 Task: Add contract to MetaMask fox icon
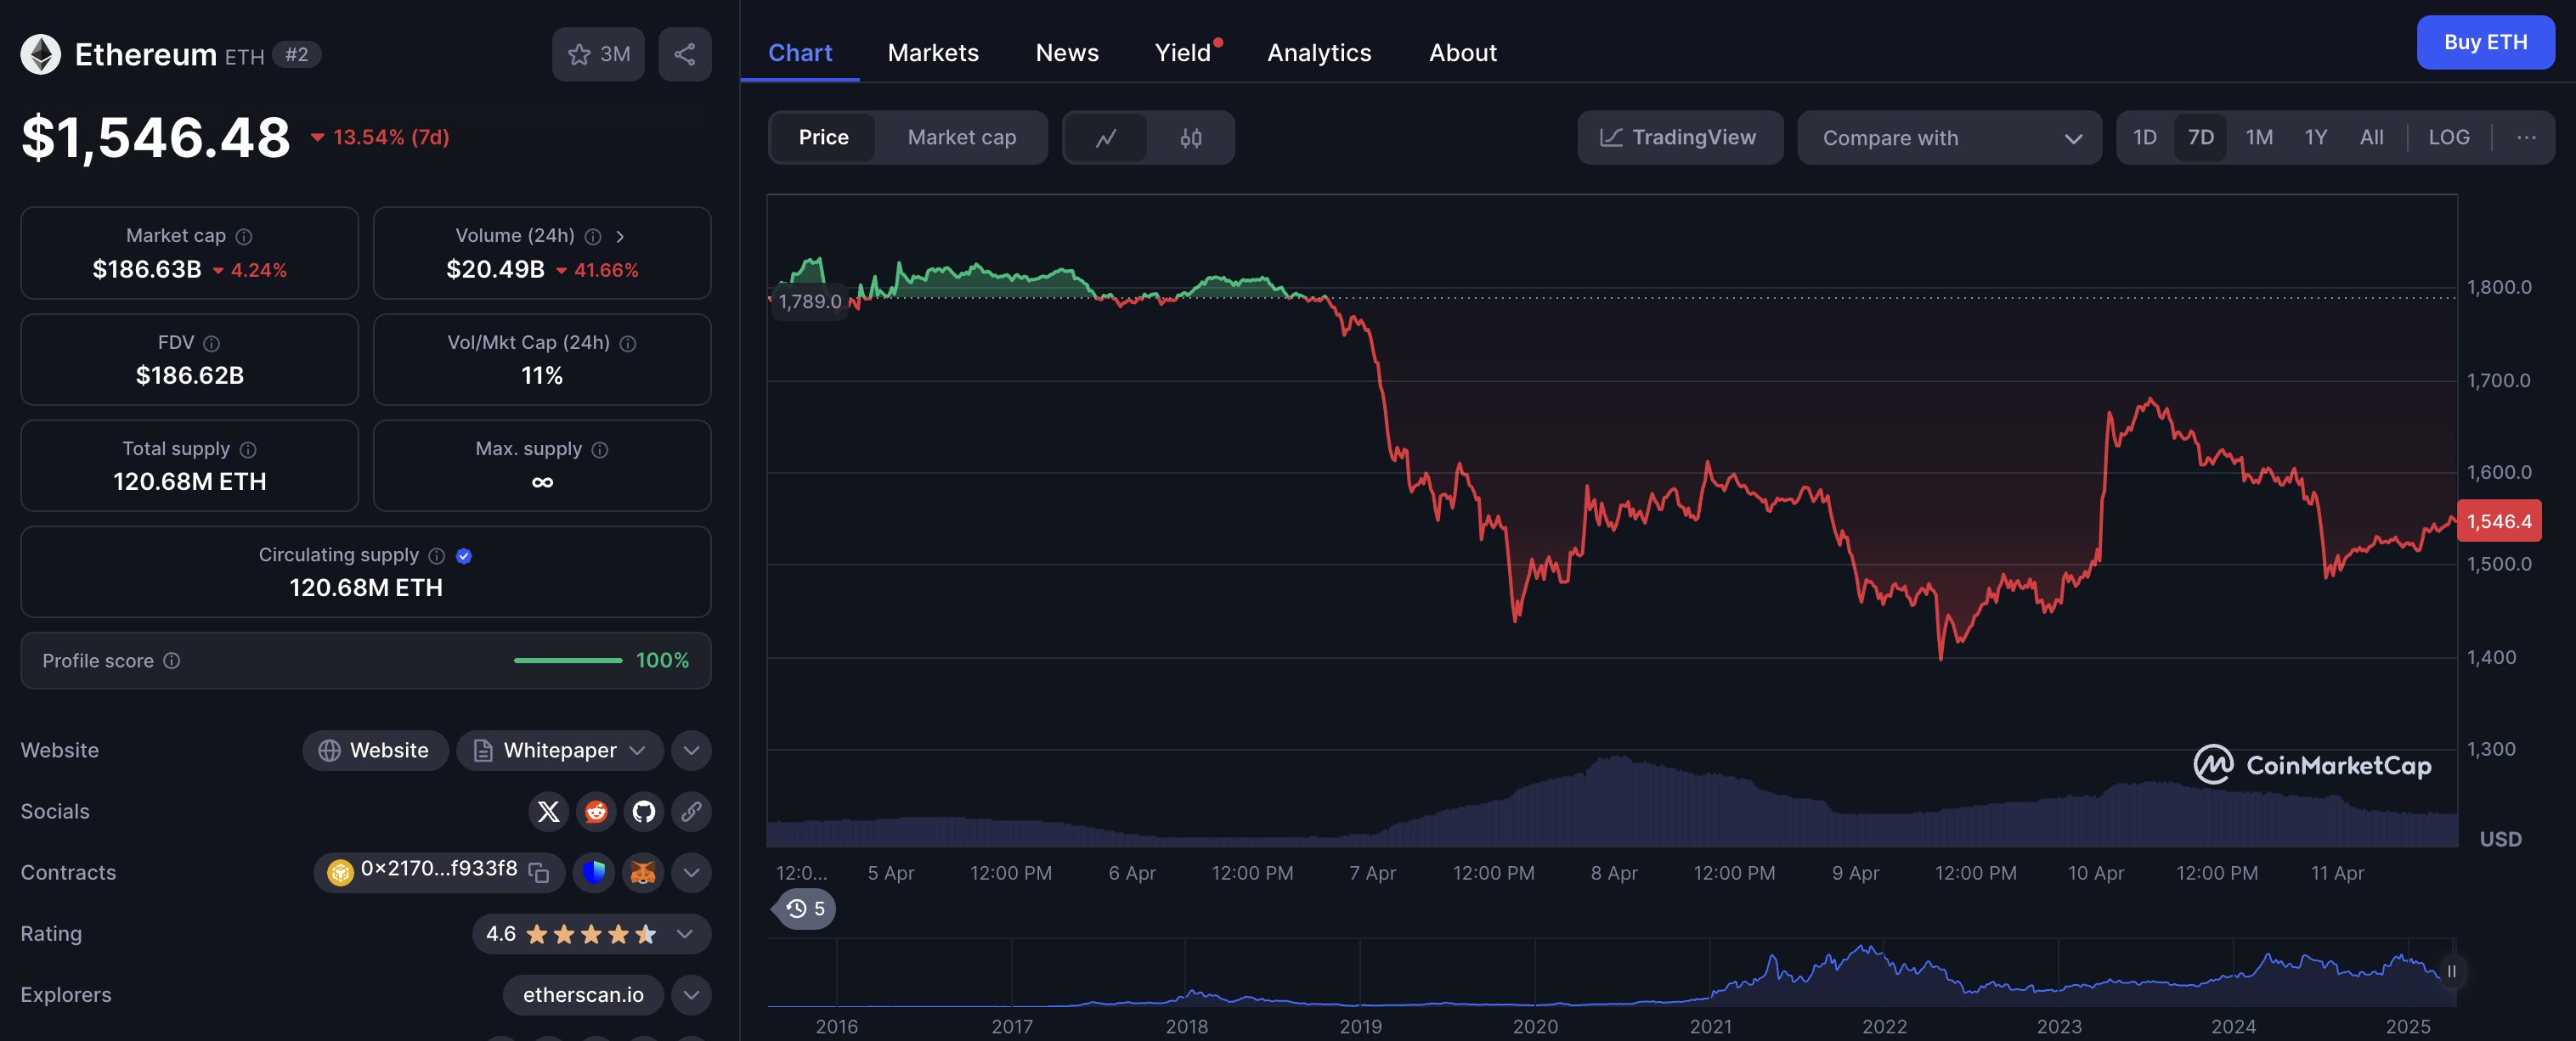[643, 872]
